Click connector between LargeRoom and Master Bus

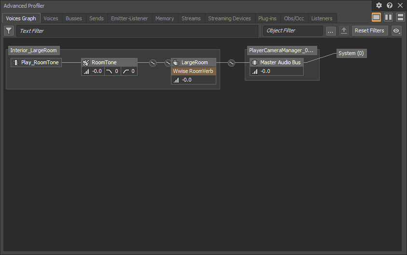pyautogui.click(x=231, y=63)
